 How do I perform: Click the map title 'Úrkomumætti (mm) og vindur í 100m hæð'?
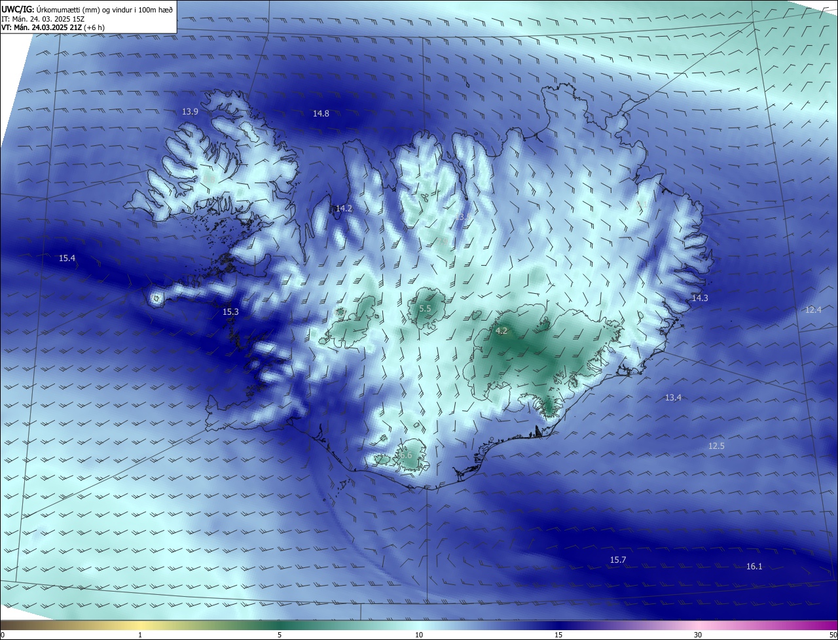coord(104,9)
